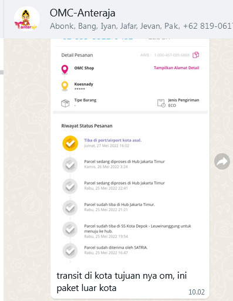Click the forward arrow beside the message
Screen dimensions: 233x301
click(222, 161)
